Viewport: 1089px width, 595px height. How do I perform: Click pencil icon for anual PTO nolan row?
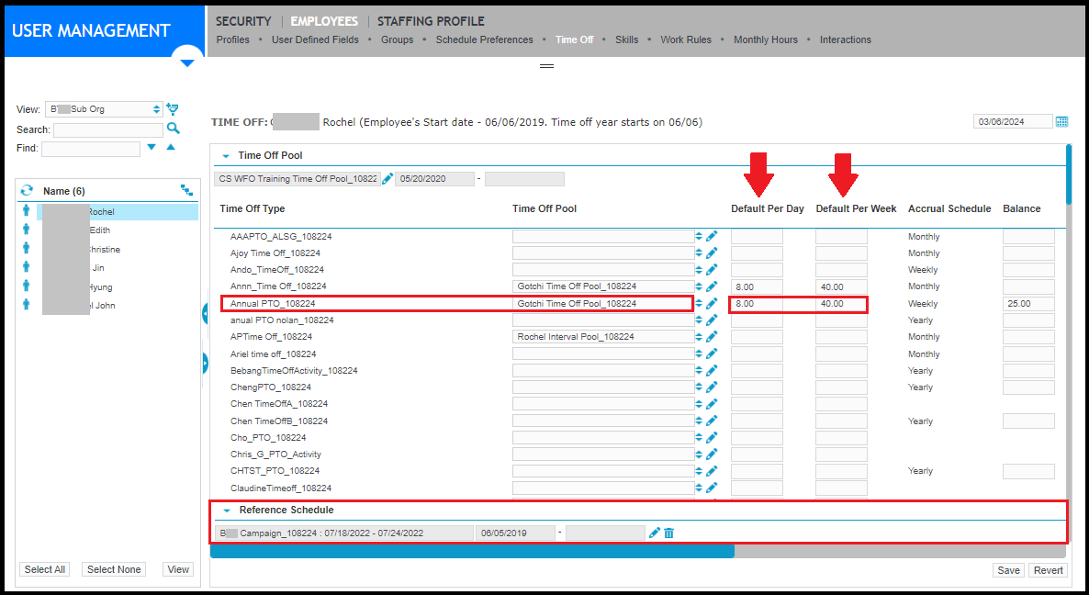click(712, 320)
